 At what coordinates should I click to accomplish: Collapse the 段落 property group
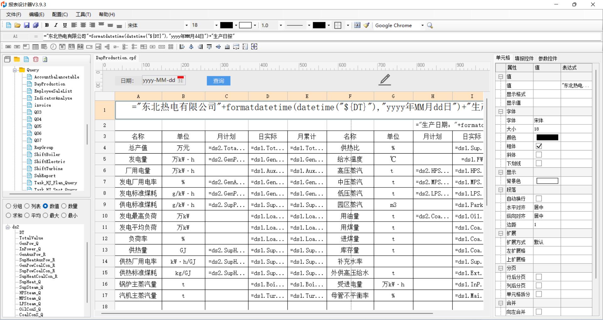tap(501, 190)
